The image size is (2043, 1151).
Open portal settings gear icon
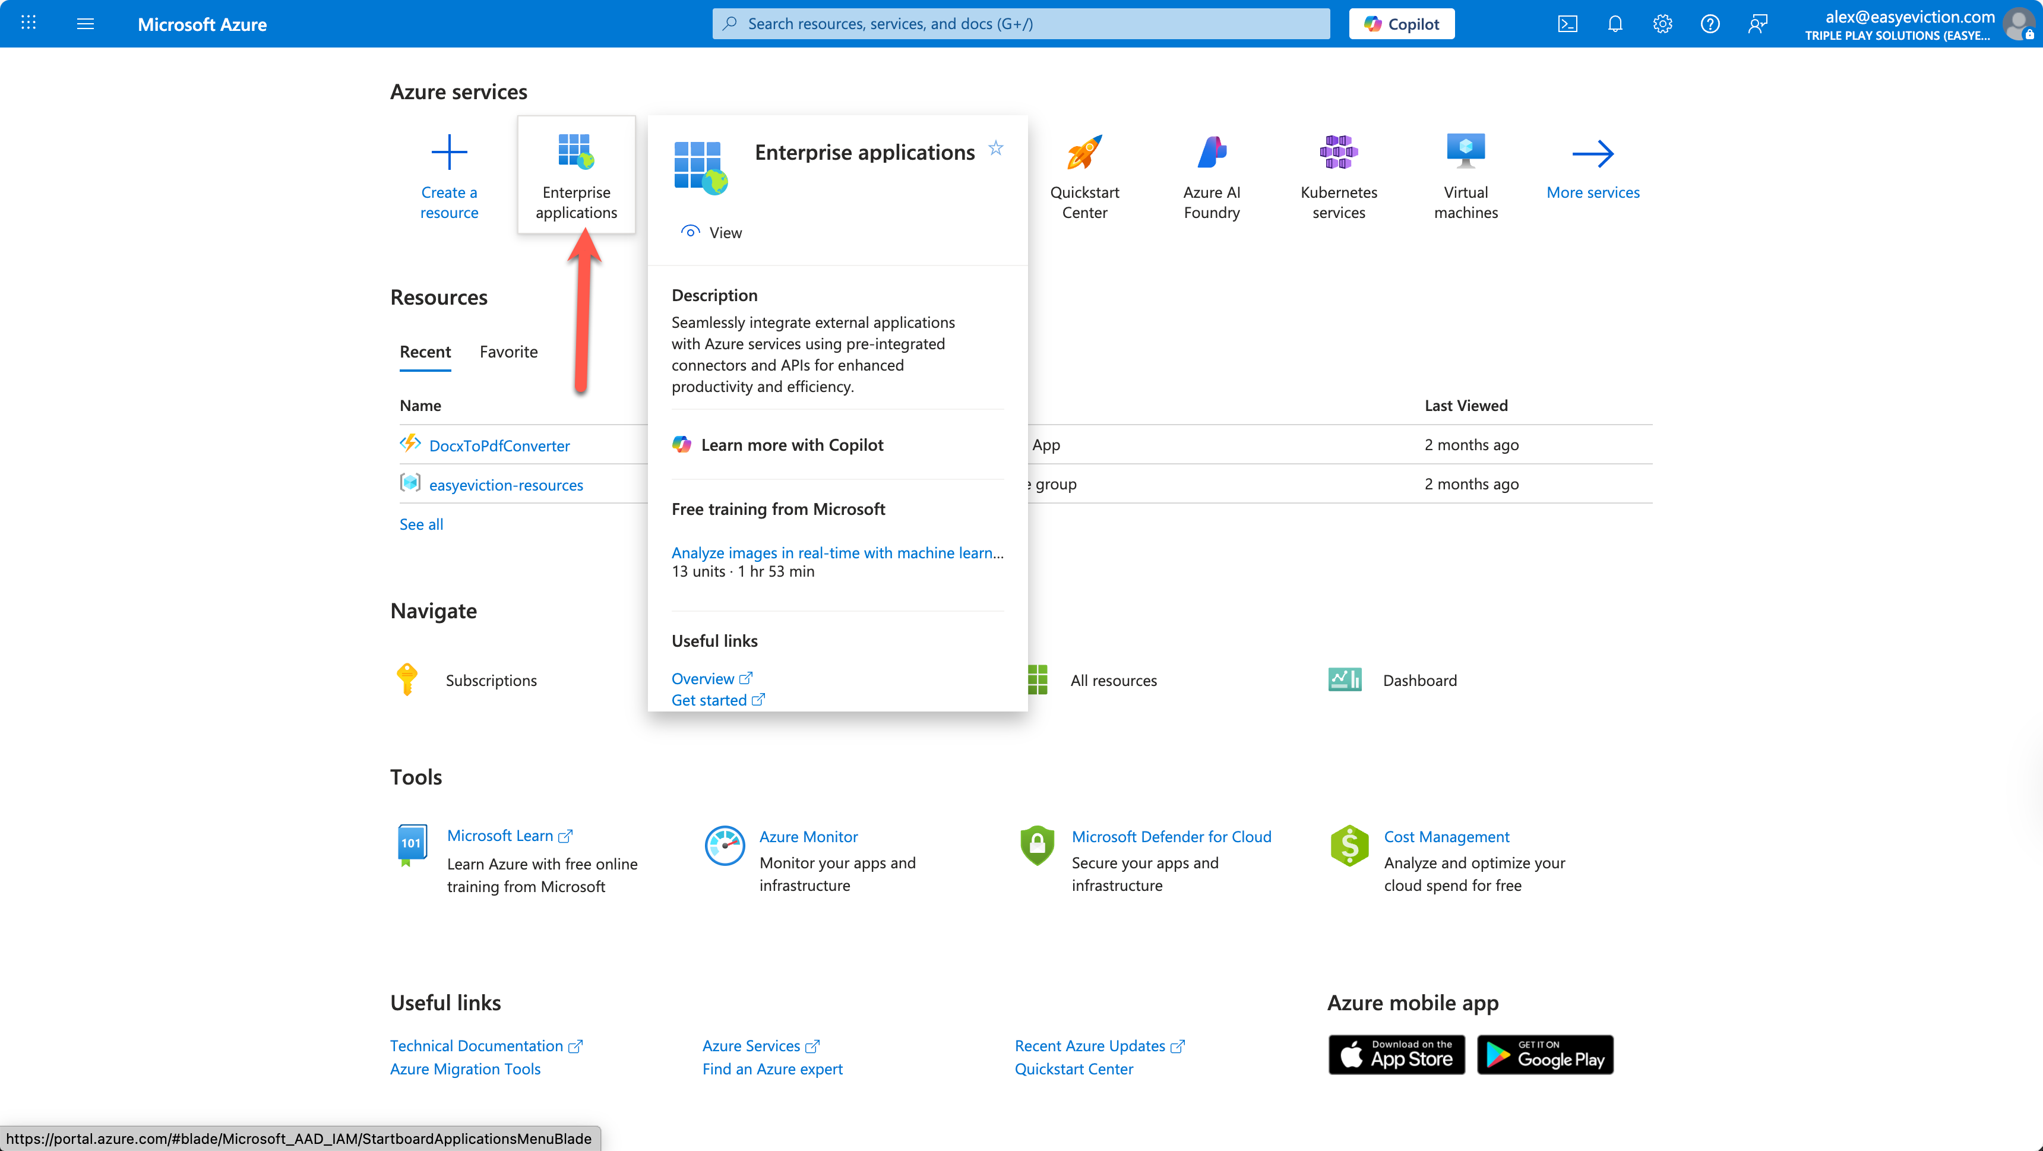tap(1662, 24)
